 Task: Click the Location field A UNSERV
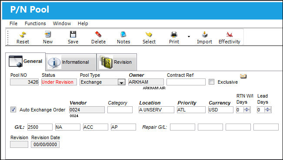pyautogui.click(x=156, y=110)
